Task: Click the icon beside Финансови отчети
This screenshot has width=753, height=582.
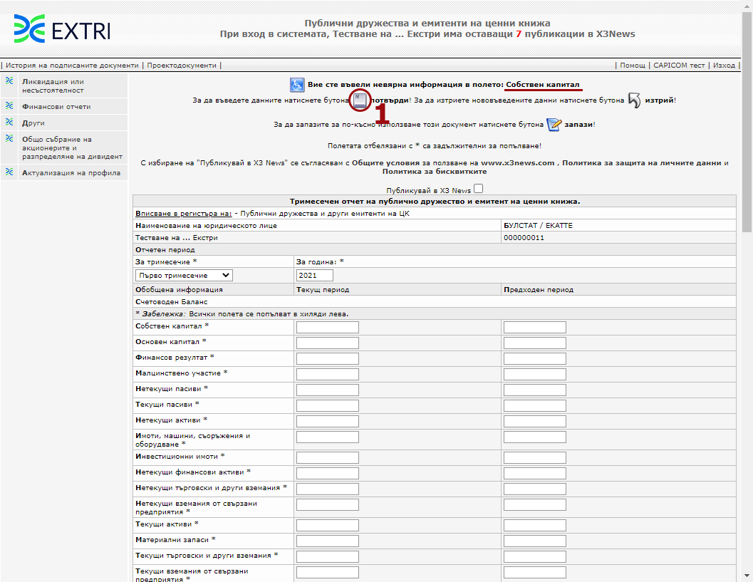Action: tap(9, 105)
